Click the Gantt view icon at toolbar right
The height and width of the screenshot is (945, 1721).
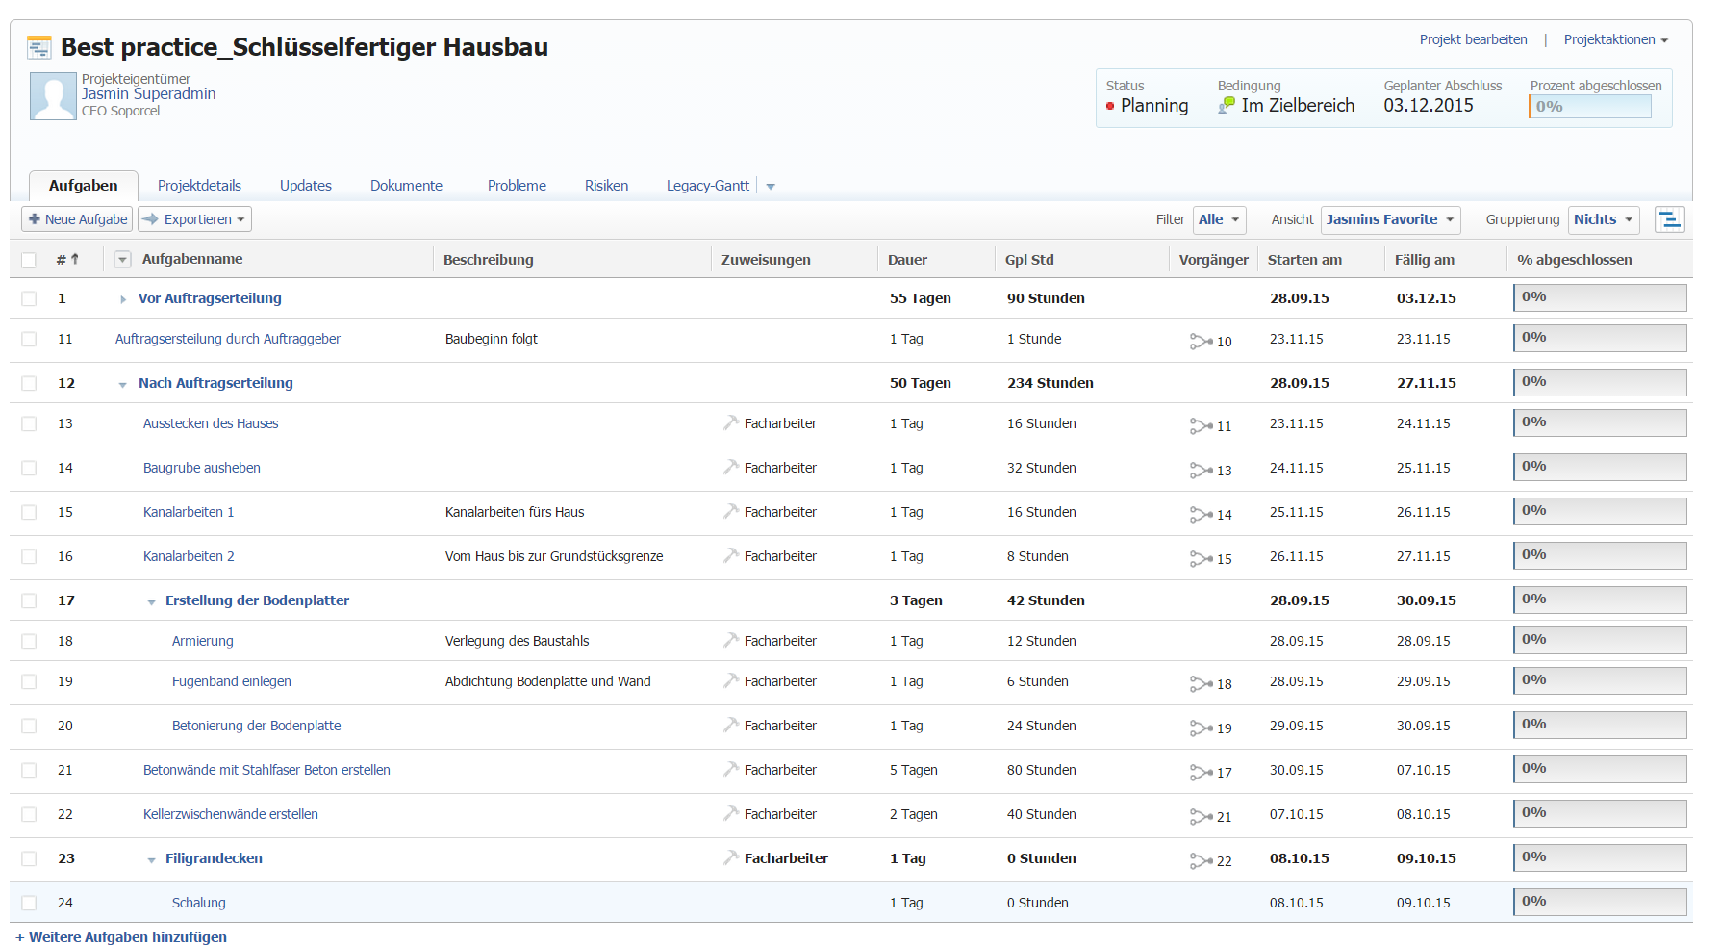1669,219
